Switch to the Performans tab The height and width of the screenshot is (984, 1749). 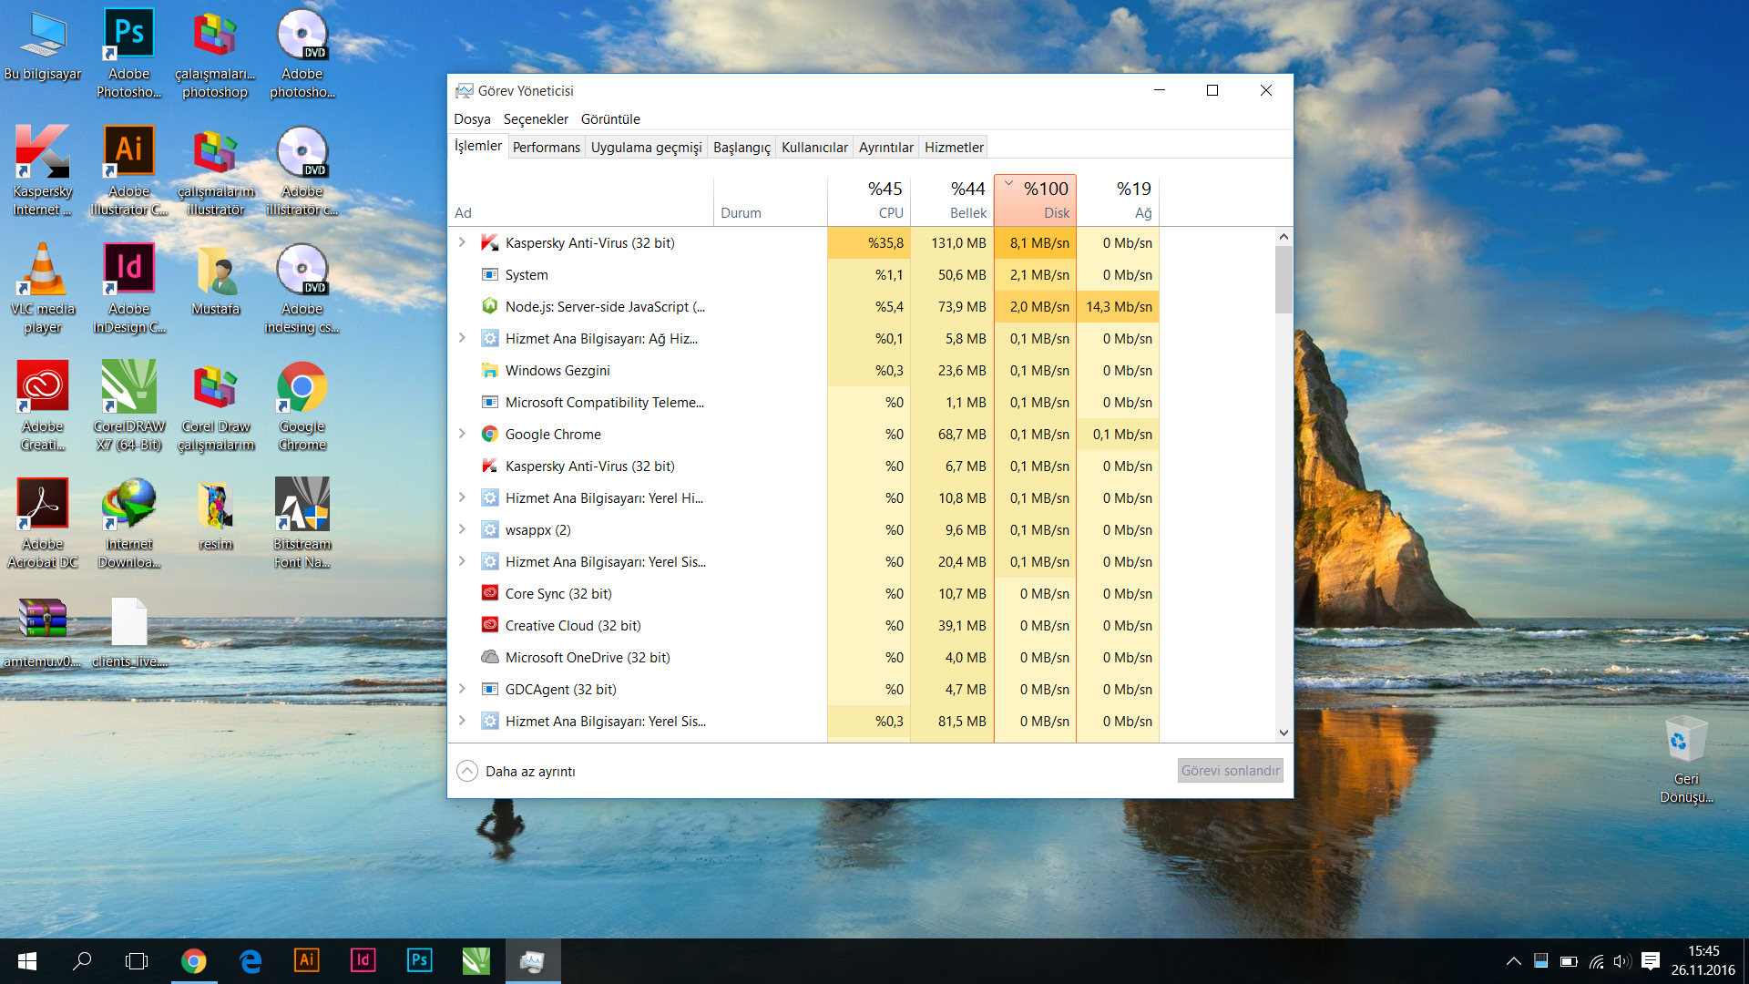point(546,147)
